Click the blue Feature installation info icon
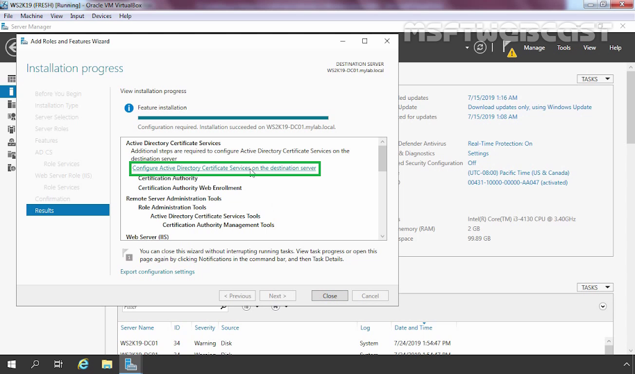The image size is (635, 374). (x=129, y=108)
